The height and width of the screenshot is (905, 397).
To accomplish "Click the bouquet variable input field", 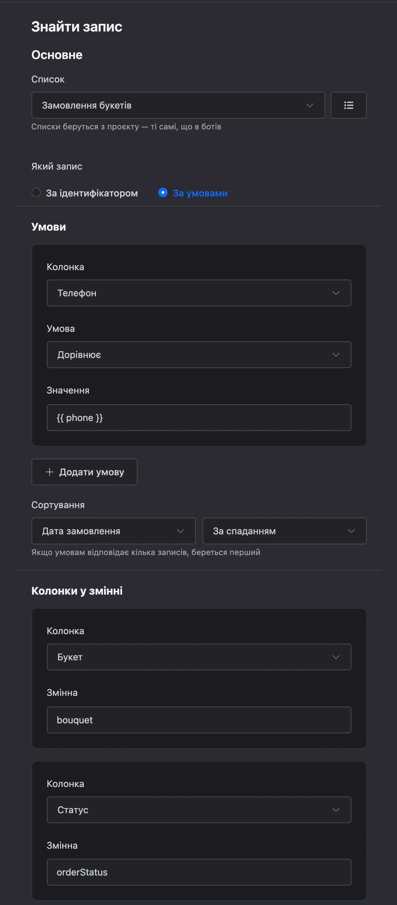I will coord(199,720).
